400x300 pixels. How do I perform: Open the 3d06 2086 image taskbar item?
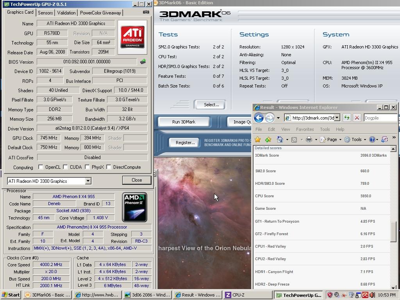click(147, 295)
